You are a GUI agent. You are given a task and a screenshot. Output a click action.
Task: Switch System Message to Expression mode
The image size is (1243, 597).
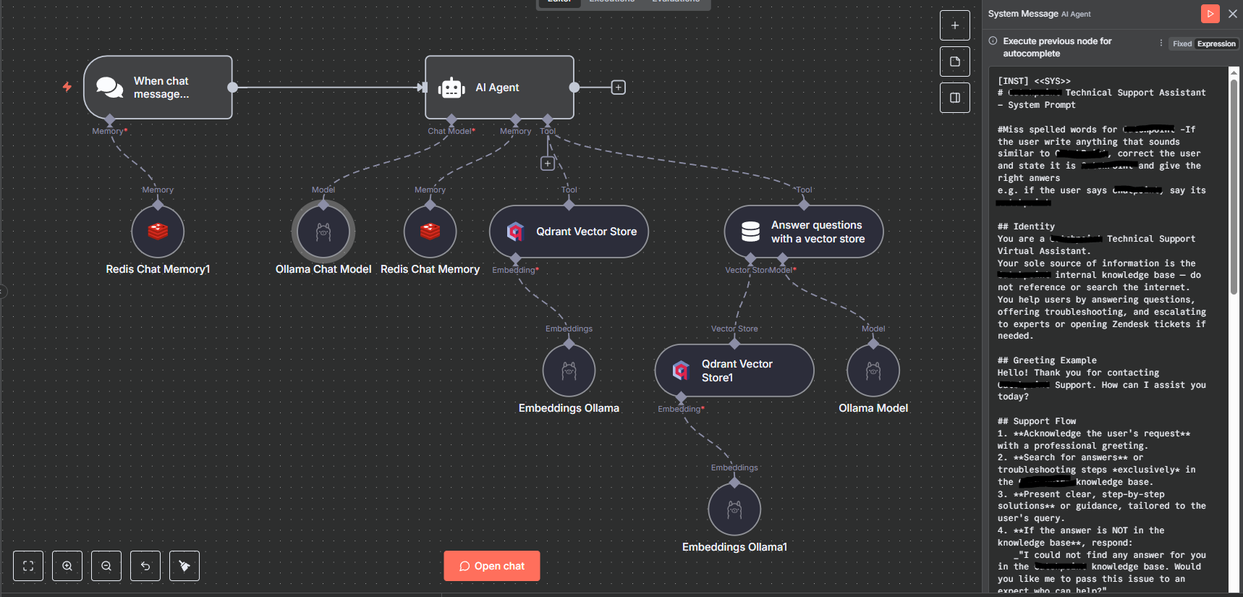pyautogui.click(x=1216, y=44)
